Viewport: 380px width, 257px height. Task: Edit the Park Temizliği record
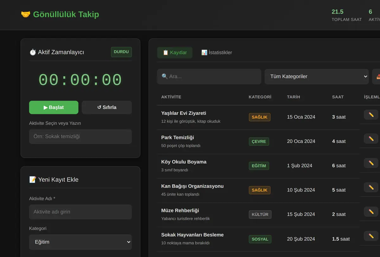(x=371, y=139)
